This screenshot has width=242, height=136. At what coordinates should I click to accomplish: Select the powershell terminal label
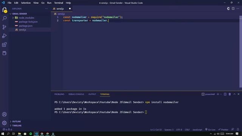pyautogui.click(x=208, y=94)
